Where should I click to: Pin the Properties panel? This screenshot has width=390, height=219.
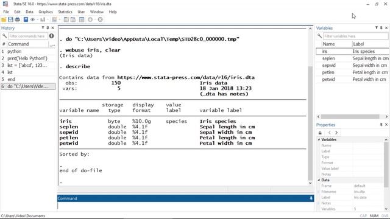(x=381, y=125)
